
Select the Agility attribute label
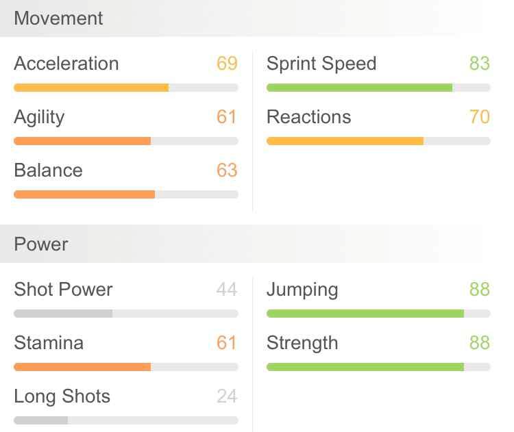39,117
